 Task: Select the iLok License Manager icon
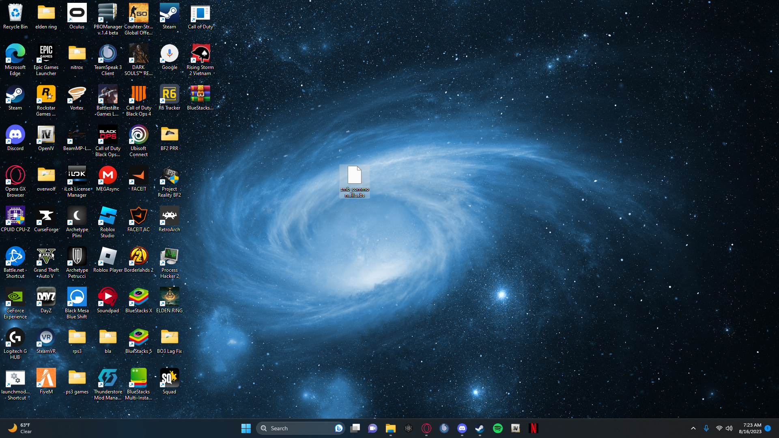coord(77,181)
